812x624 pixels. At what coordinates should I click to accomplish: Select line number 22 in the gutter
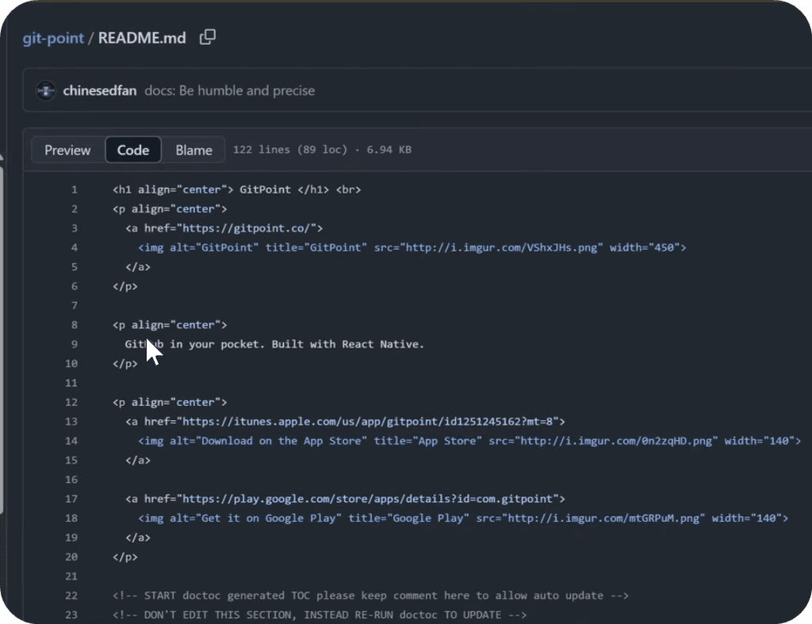click(71, 595)
